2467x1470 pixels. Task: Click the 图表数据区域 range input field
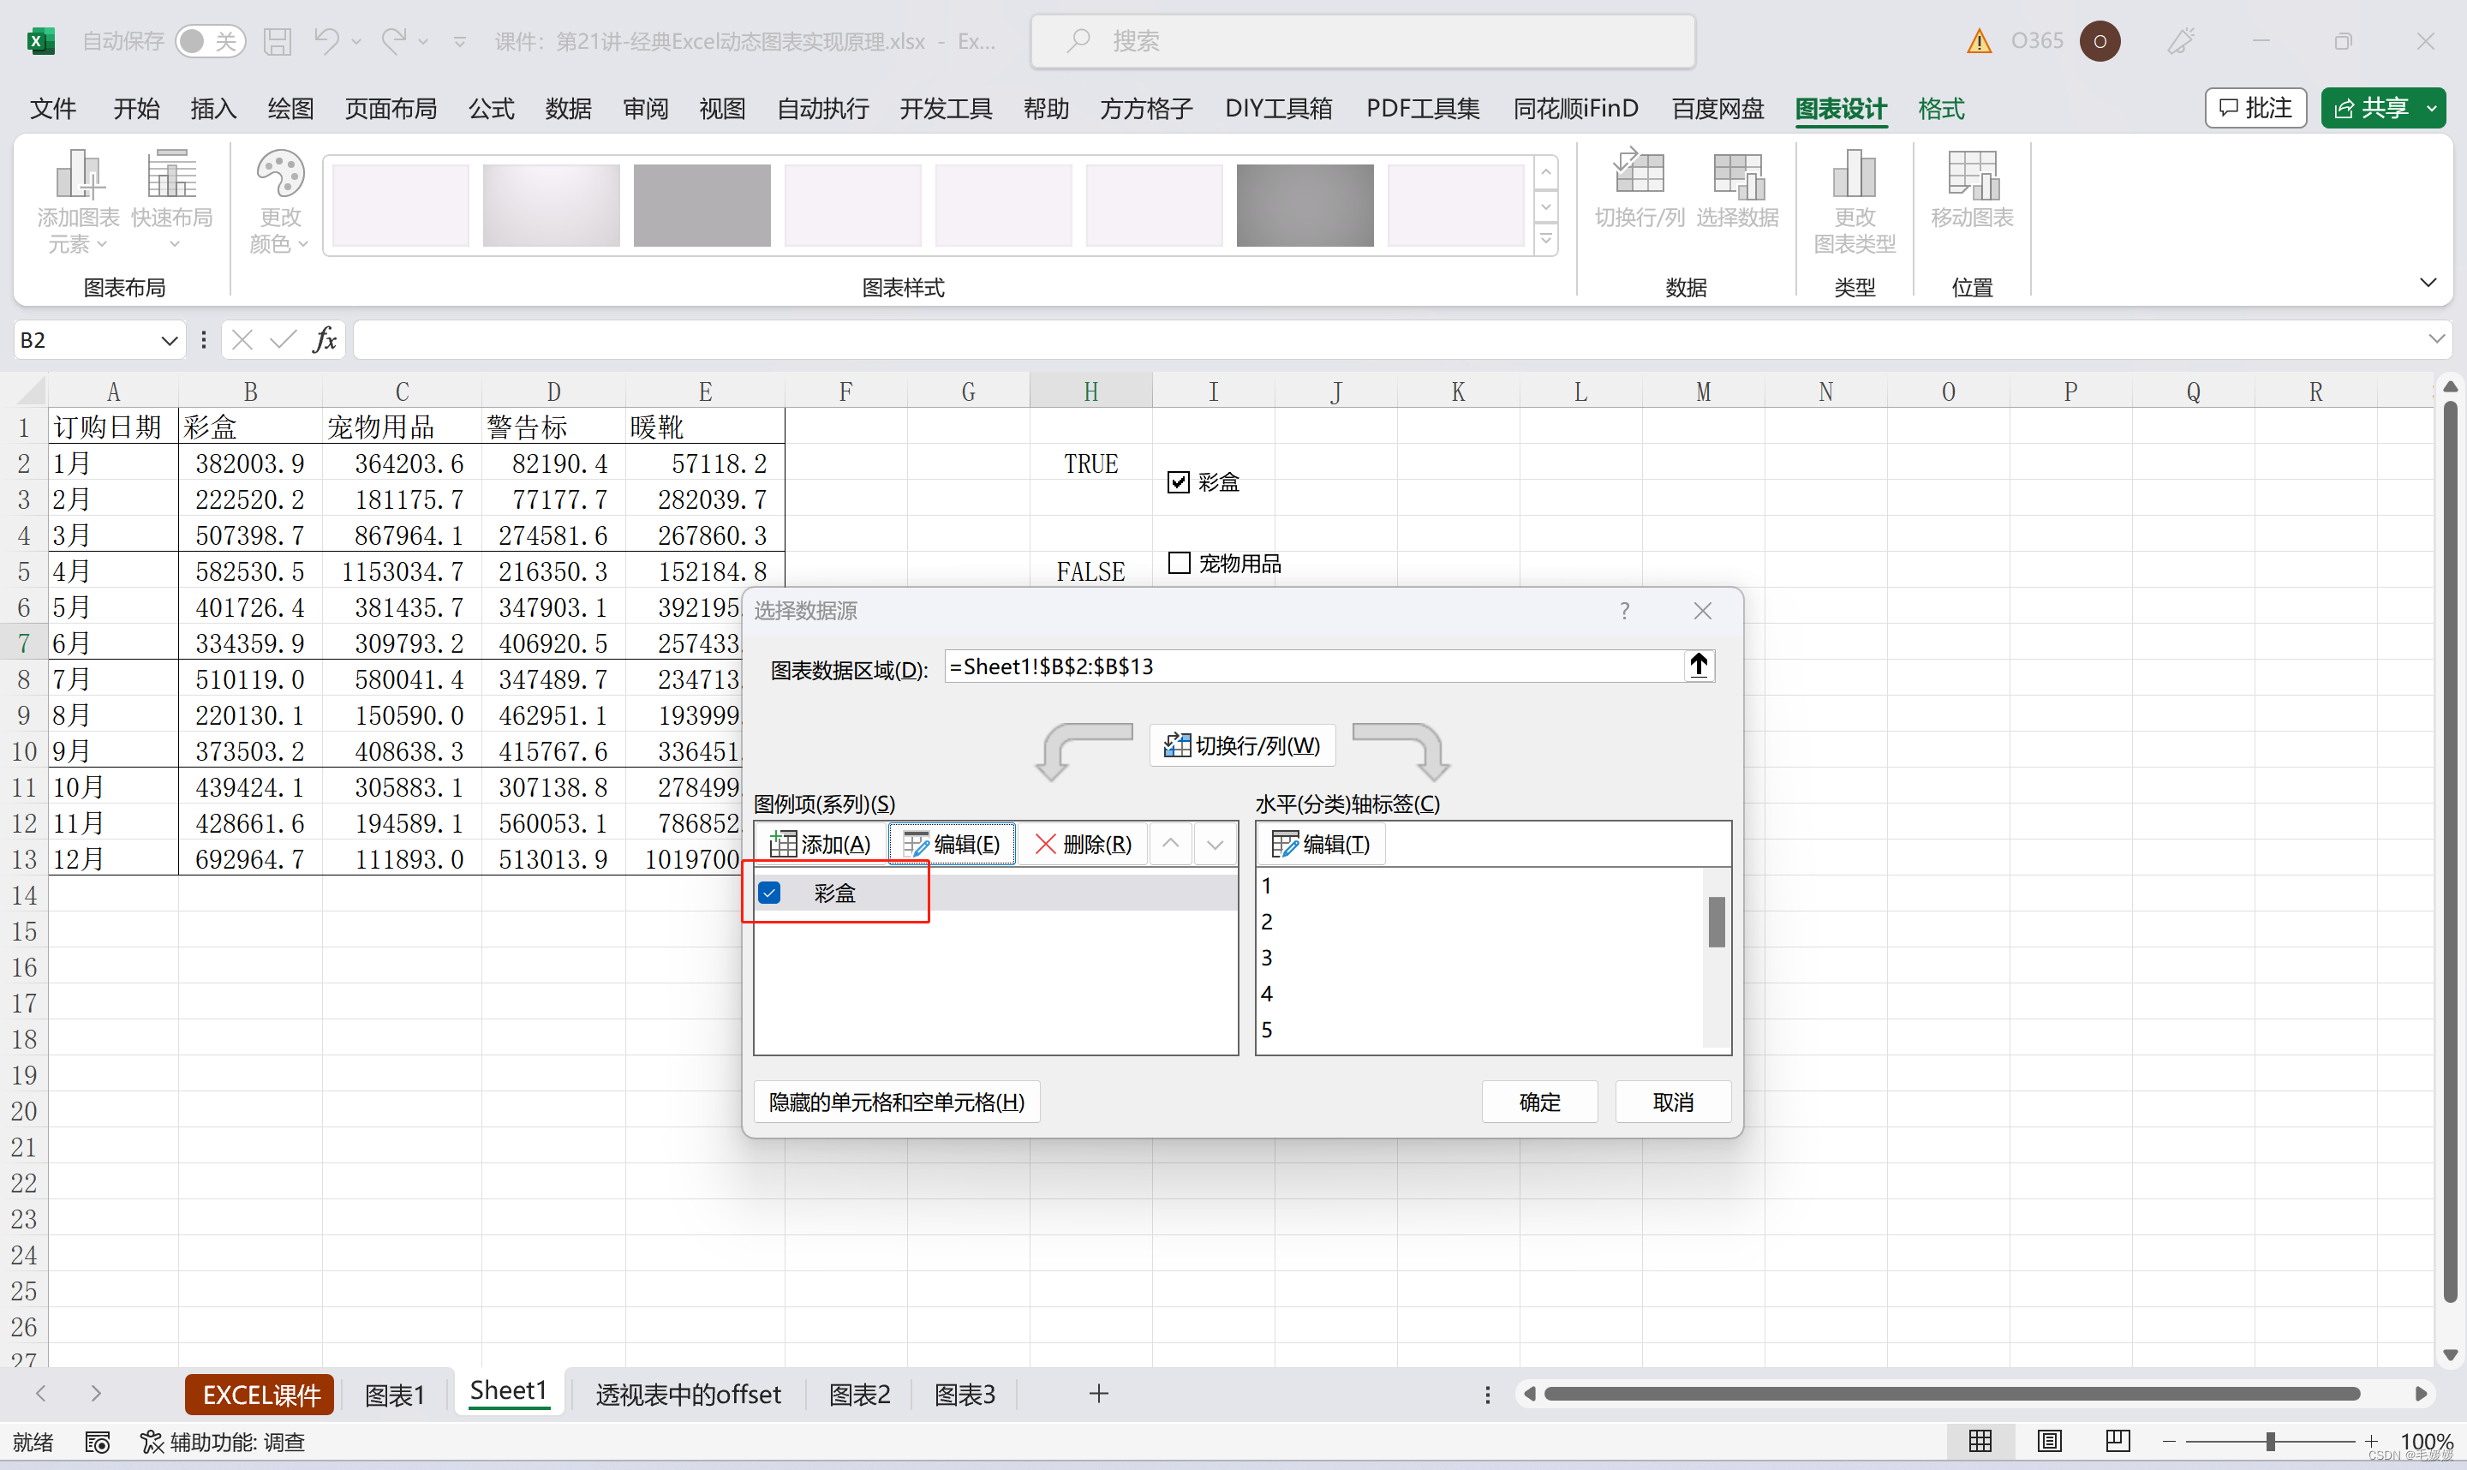point(1313,666)
